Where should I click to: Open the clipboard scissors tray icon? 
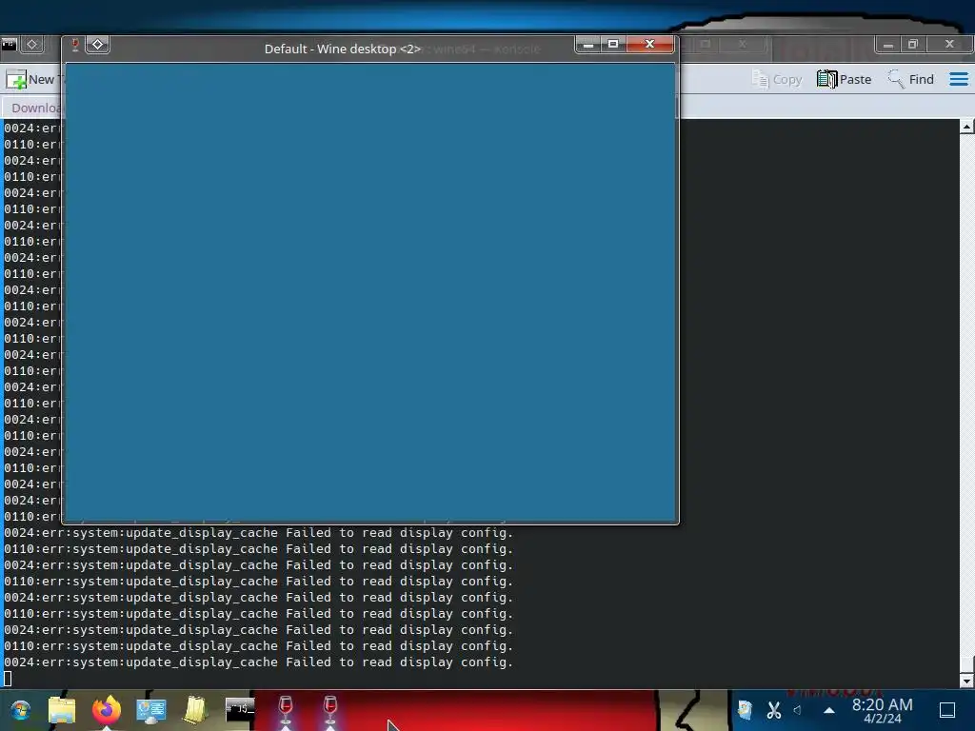click(774, 710)
